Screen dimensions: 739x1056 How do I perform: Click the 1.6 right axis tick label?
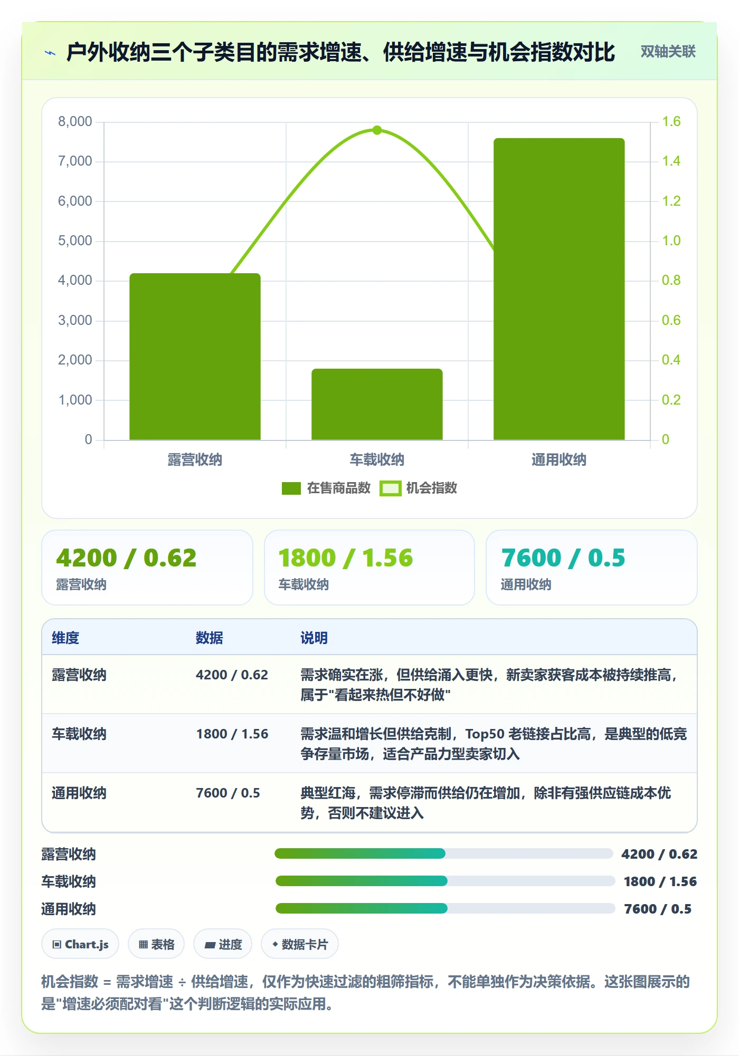(671, 122)
